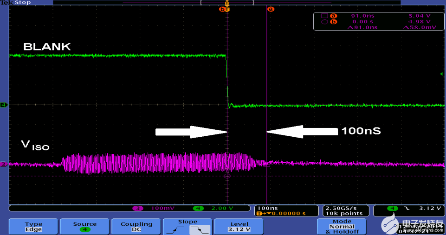Click the channel 4 badge in trigger readout
This screenshot has height=235, width=446.
392,208
